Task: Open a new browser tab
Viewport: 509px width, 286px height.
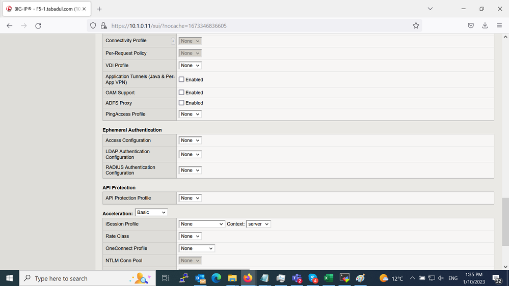Action: pos(99,9)
